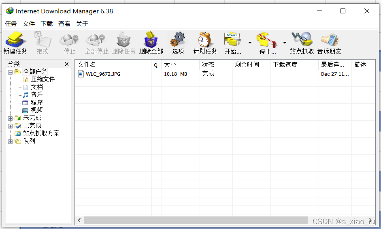Expand the 未完成 tree node

(x=10, y=118)
